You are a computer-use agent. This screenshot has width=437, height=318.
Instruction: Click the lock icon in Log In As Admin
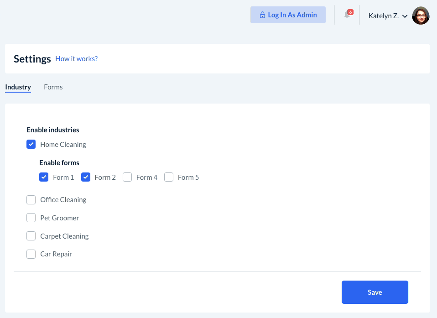[x=262, y=15]
